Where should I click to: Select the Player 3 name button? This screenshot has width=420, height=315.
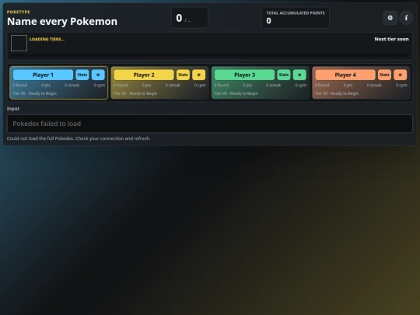[x=244, y=75]
